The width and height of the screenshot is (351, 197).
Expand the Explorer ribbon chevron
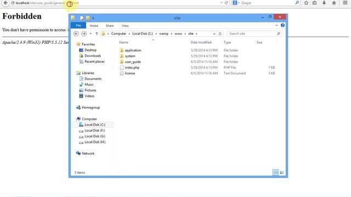[x=276, y=26]
